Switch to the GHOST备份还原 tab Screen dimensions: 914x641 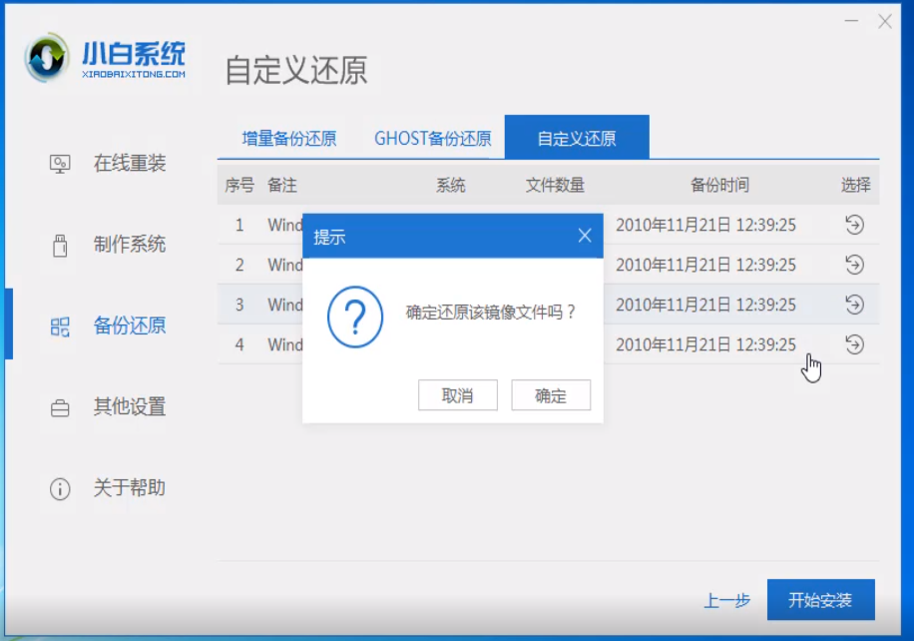[433, 139]
